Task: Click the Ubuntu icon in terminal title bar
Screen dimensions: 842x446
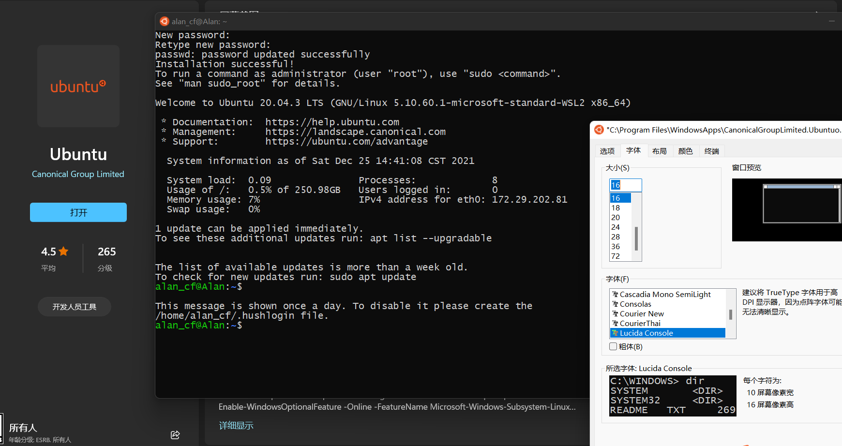Action: [x=165, y=21]
